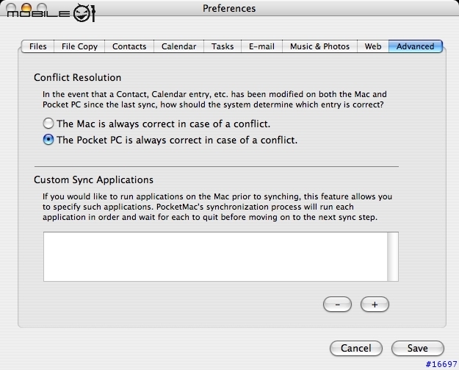Add application with the plus button
This screenshot has height=370, width=459.
(375, 305)
